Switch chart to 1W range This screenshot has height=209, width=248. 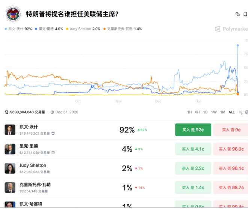tap(213, 112)
